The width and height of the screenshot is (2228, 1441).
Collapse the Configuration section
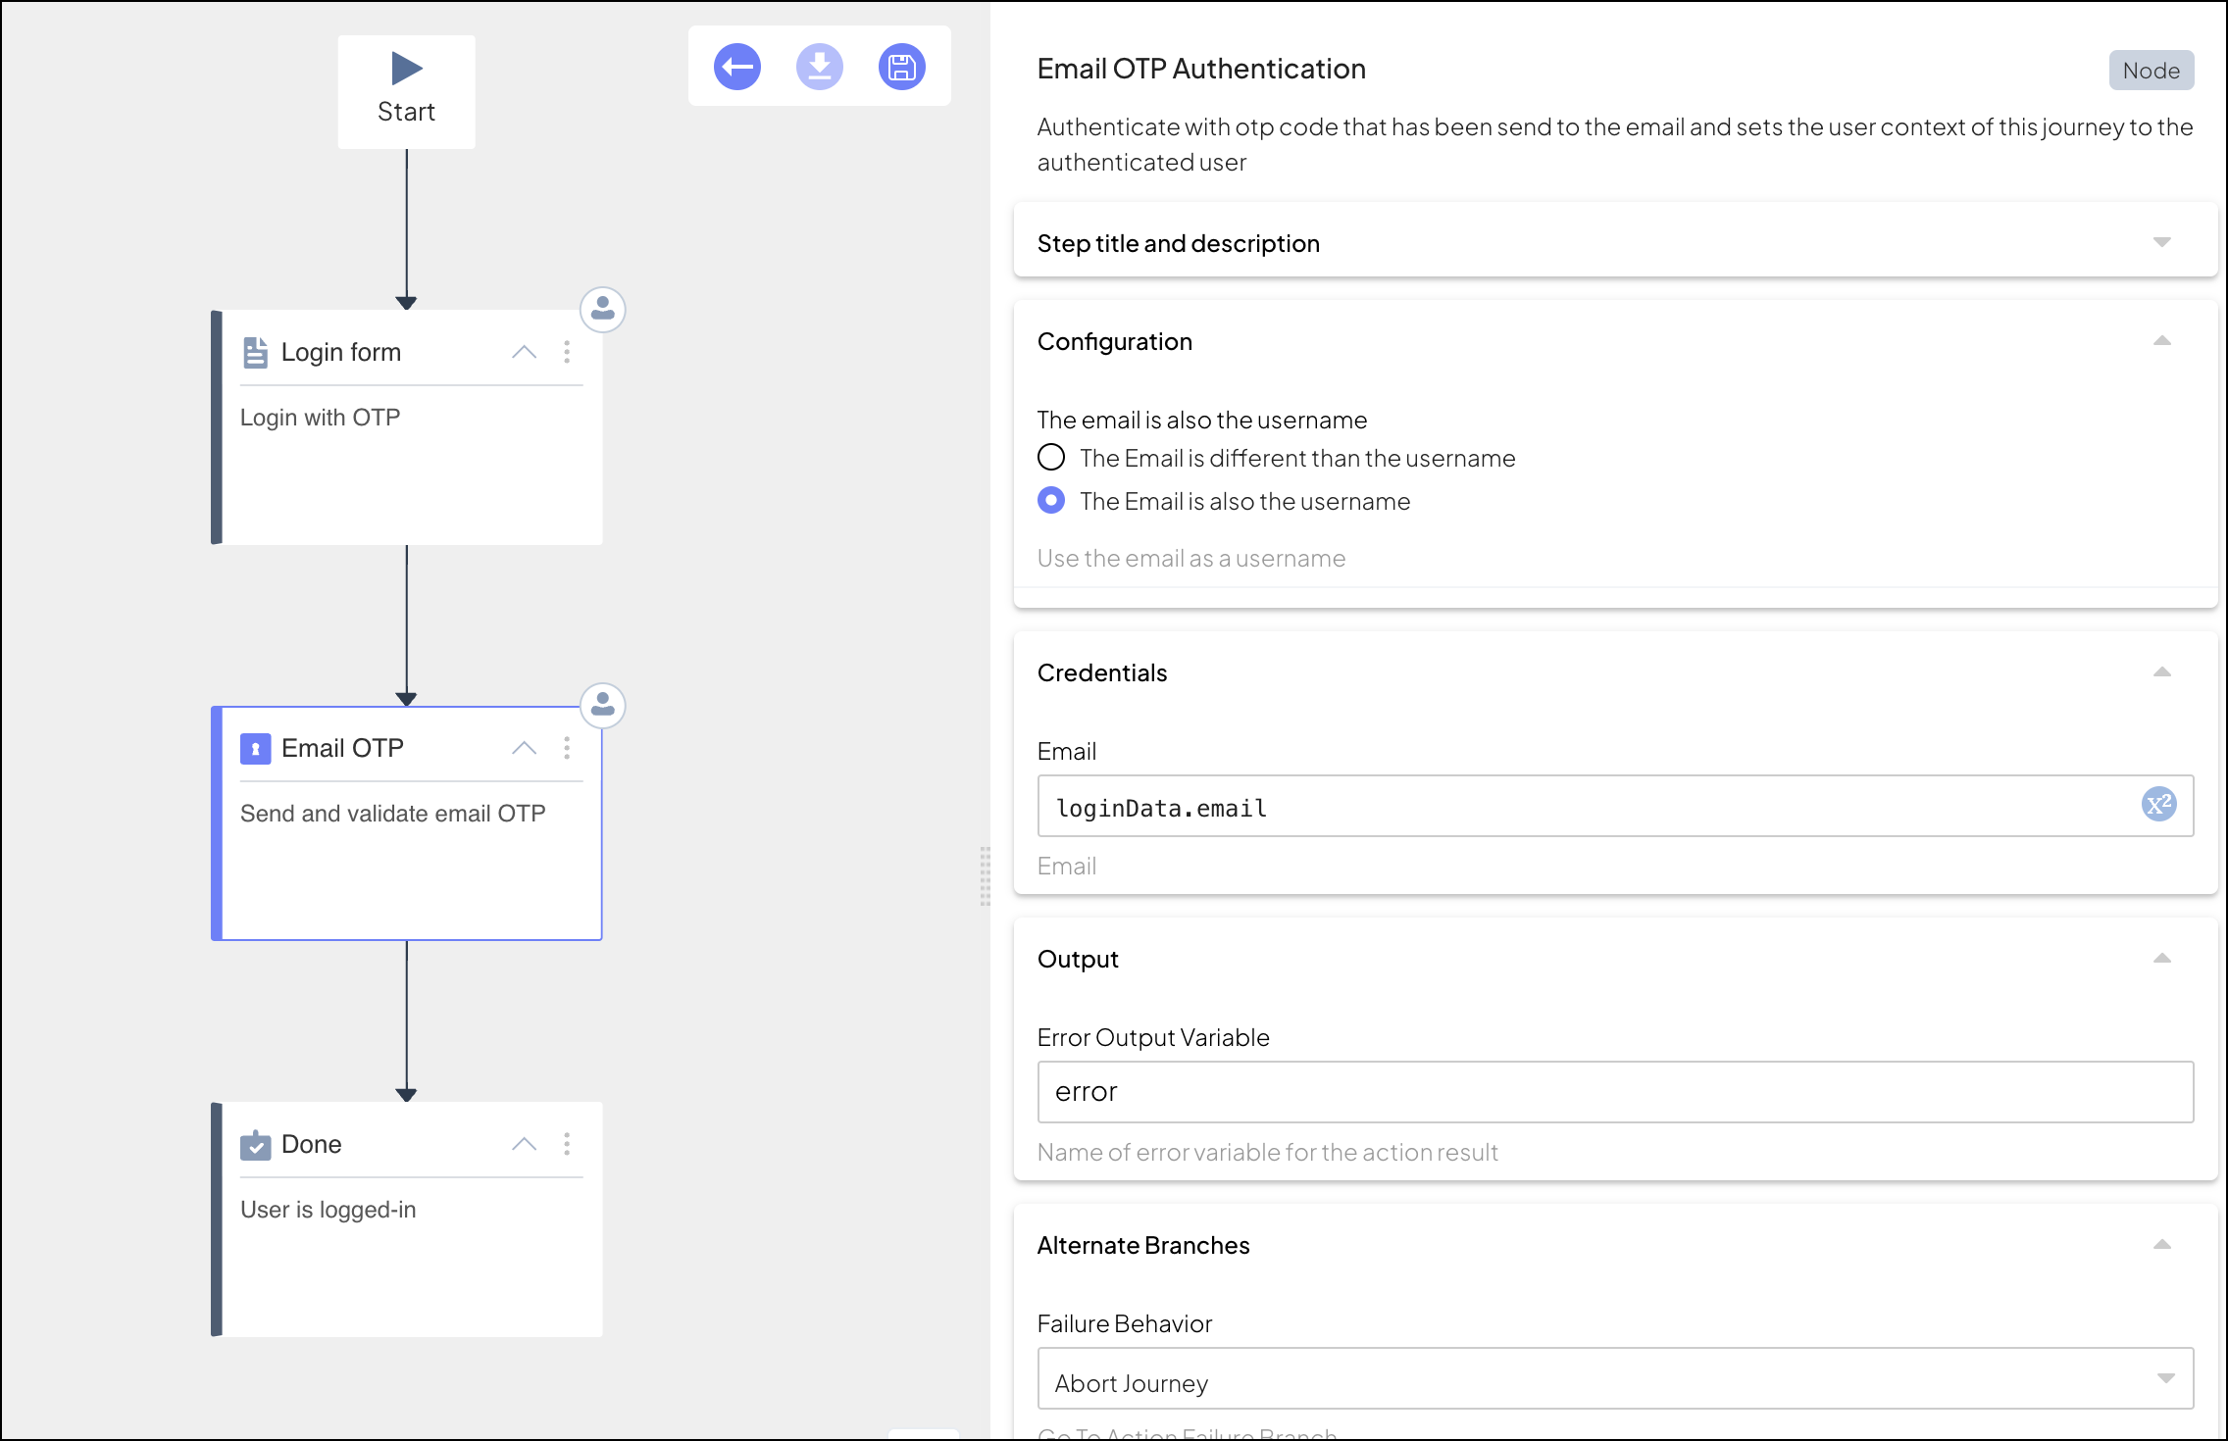[2161, 341]
